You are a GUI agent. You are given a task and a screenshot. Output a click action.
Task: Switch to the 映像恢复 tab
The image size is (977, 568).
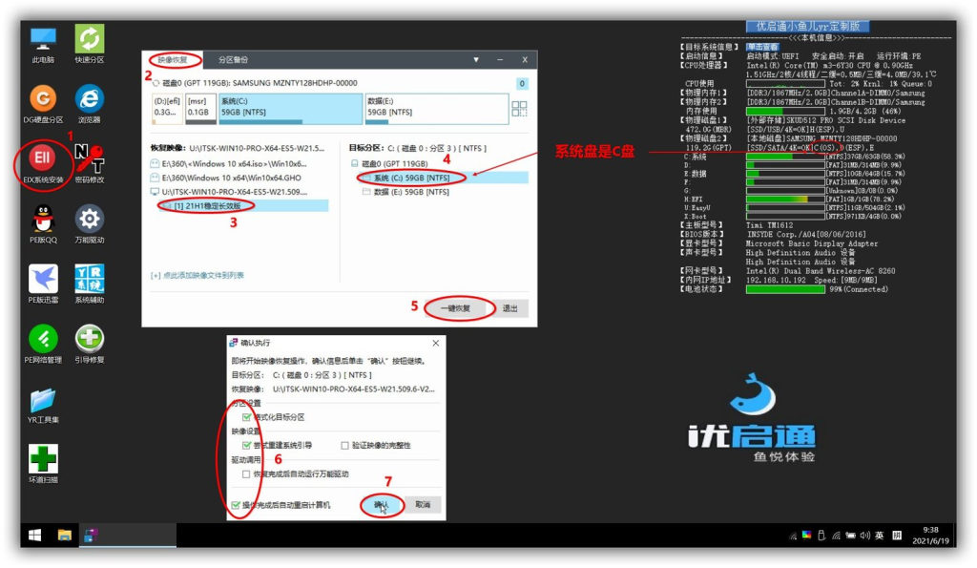point(173,60)
